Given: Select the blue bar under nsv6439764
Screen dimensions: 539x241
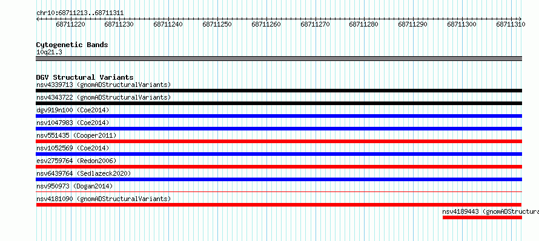Looking at the screenshot, I should click(x=279, y=179).
